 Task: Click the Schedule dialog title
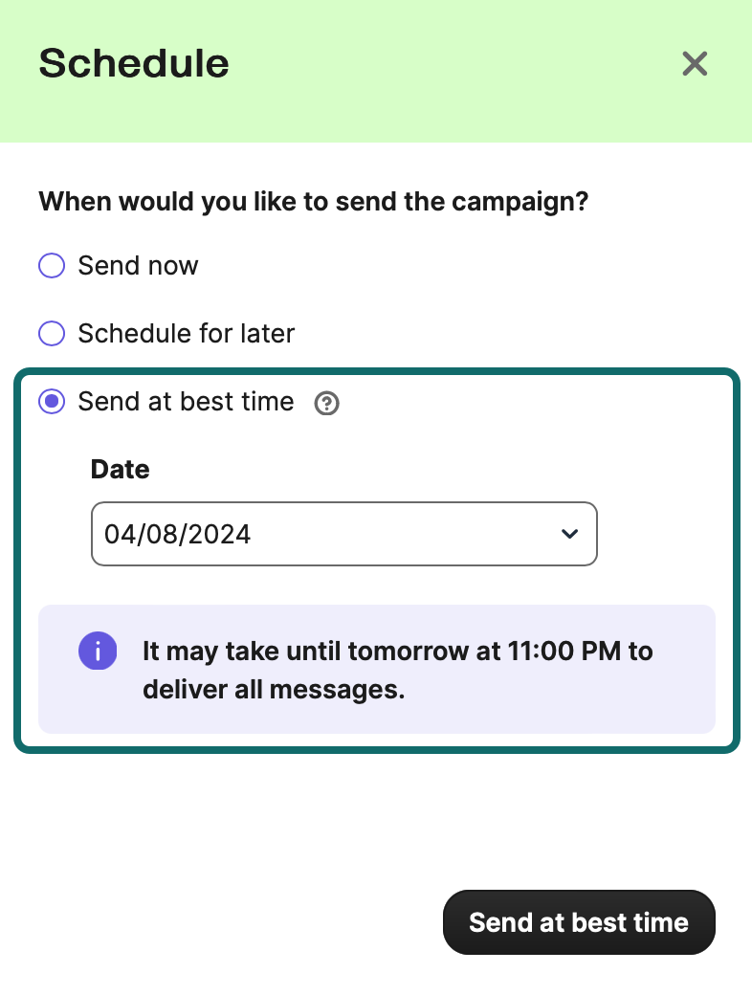(x=133, y=63)
